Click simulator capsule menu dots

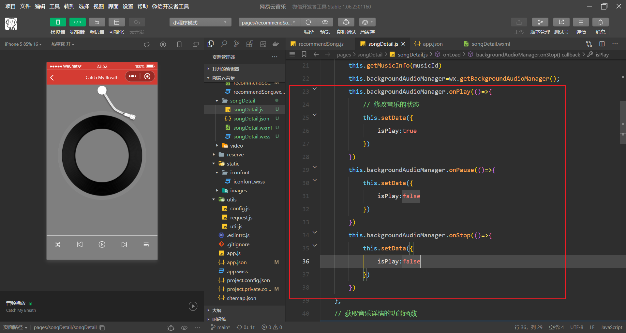click(132, 76)
